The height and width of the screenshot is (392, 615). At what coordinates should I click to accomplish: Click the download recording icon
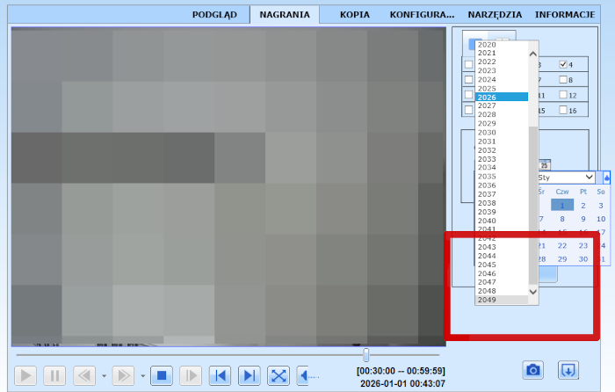[x=568, y=370]
